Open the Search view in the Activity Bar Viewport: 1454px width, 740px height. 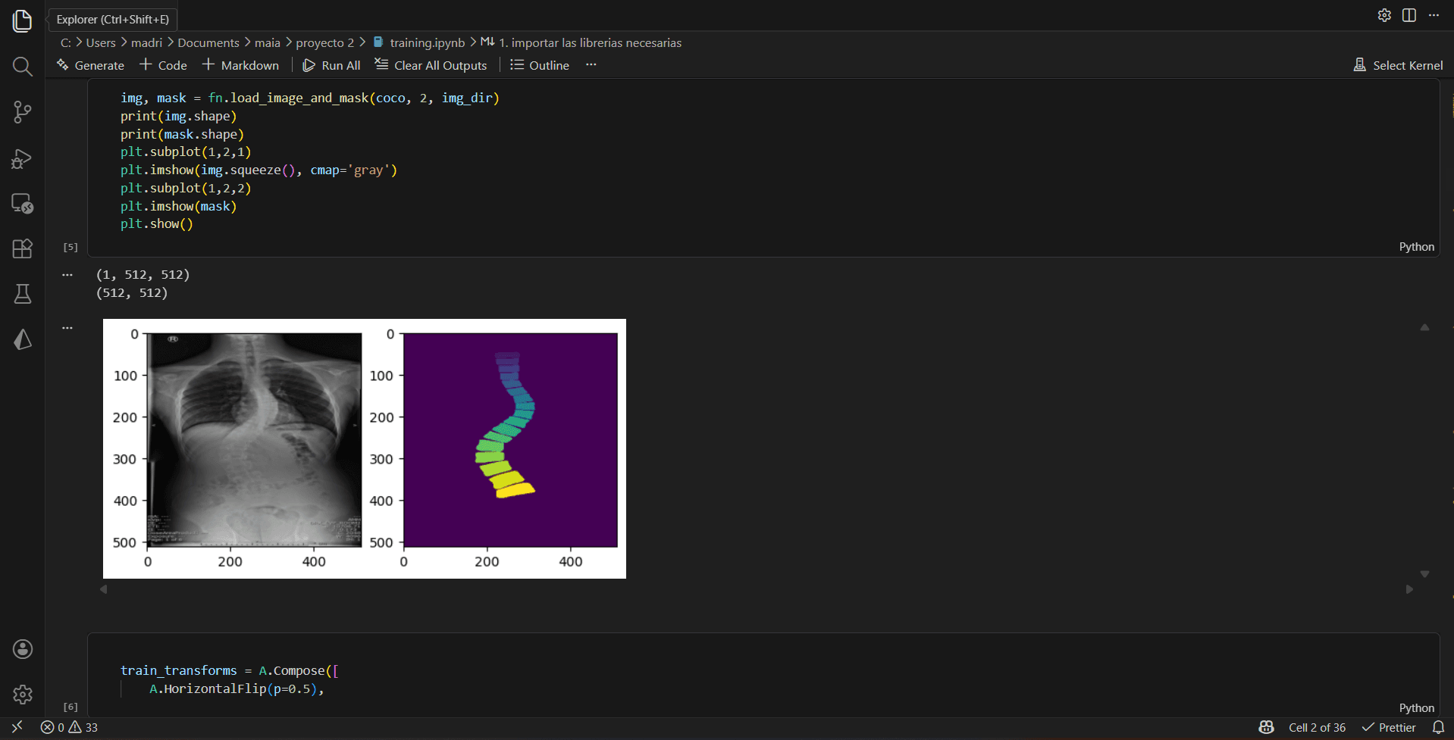pyautogui.click(x=22, y=67)
